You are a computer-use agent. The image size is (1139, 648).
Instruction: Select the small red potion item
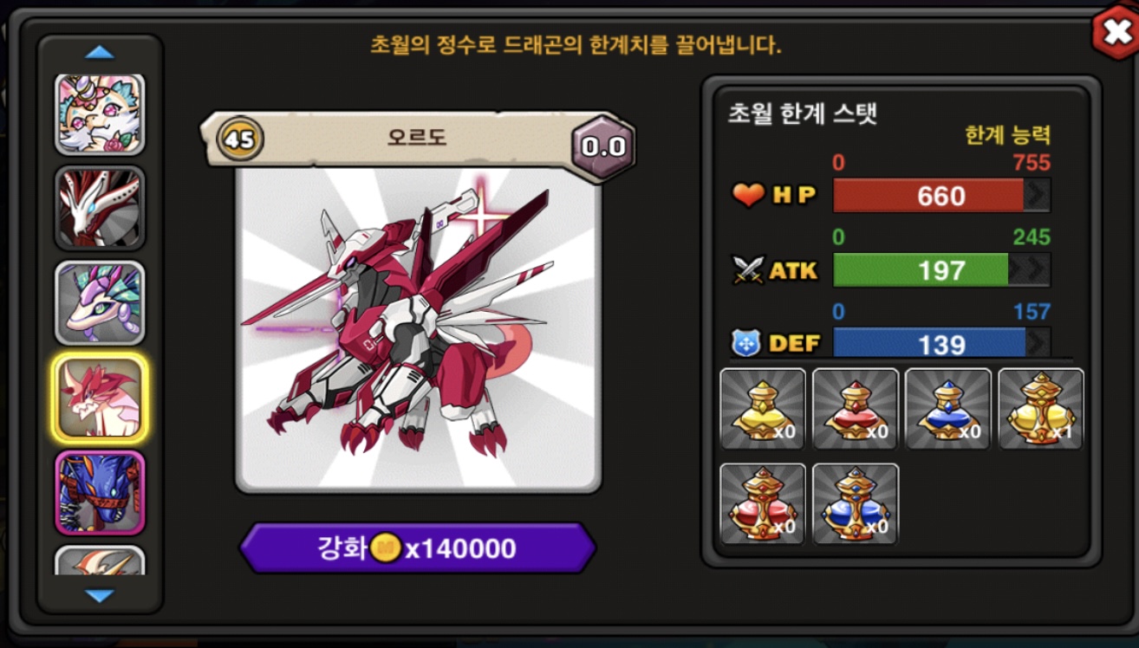tap(856, 409)
